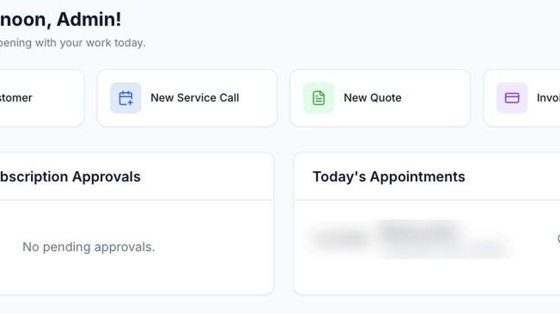Click the 'No pending approvals.' message
Viewport: 560px width, 314px height.
[x=88, y=247]
